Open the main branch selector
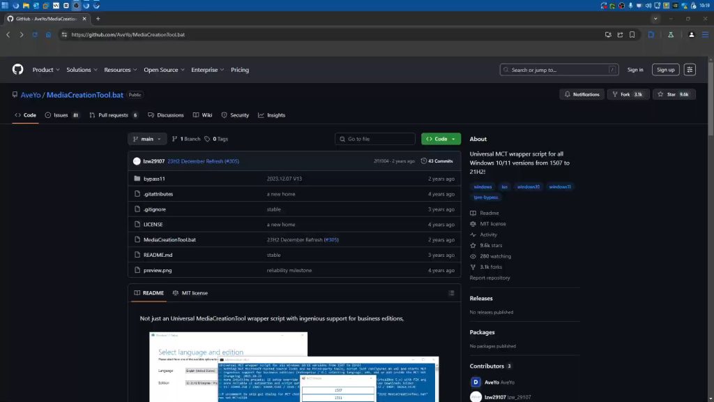 pos(147,139)
